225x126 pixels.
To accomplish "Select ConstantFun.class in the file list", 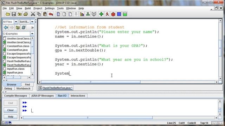I will [18, 46].
